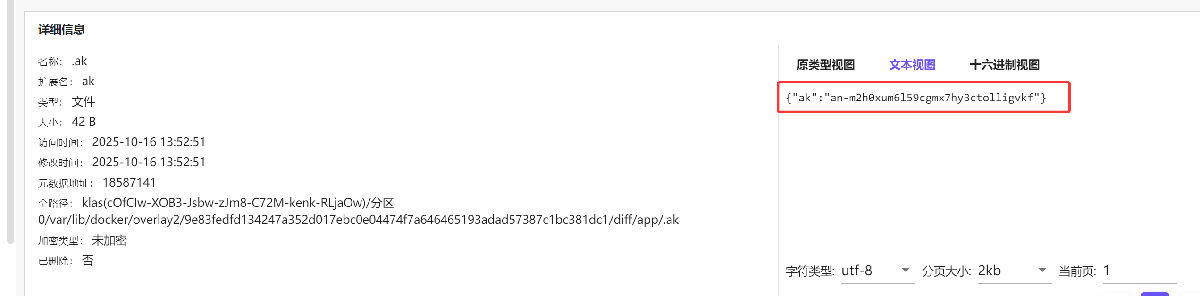Click the 访问时间 timestamp value
1200x296 pixels.
[x=149, y=142]
